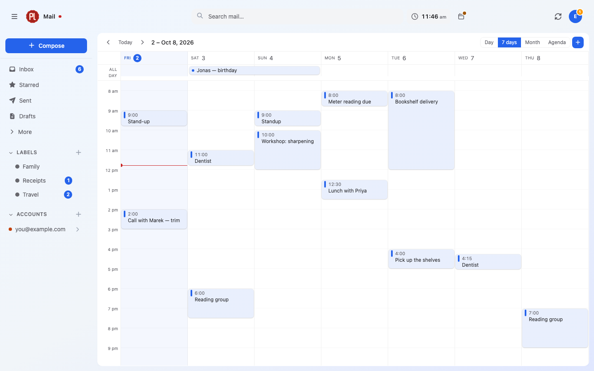This screenshot has height=371, width=594.
Task: Open the Thursday 7:00 Reading group event
Action: tap(555, 328)
